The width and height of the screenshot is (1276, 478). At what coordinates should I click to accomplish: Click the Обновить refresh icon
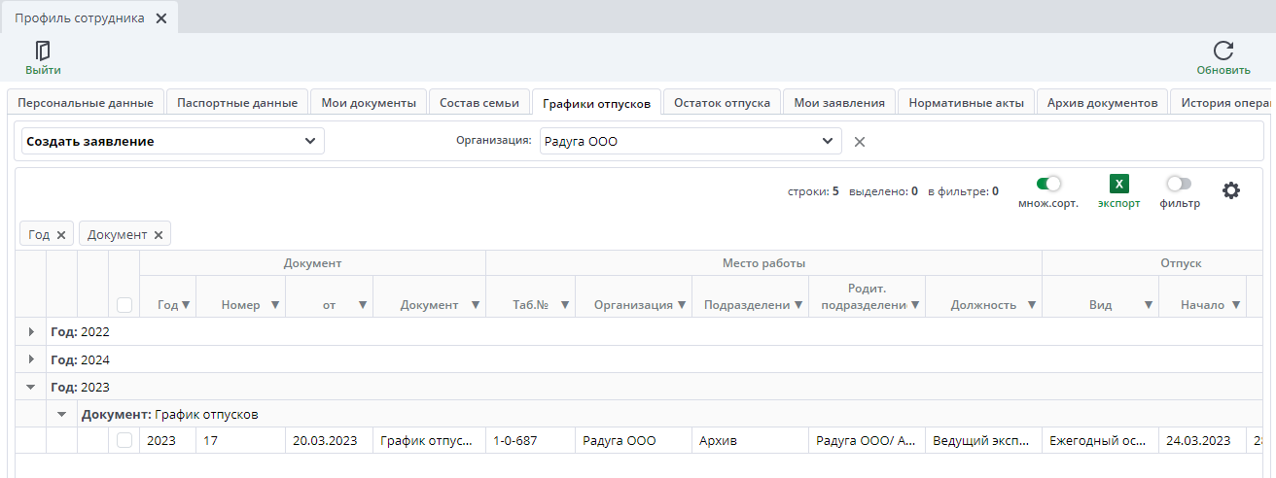1223,51
